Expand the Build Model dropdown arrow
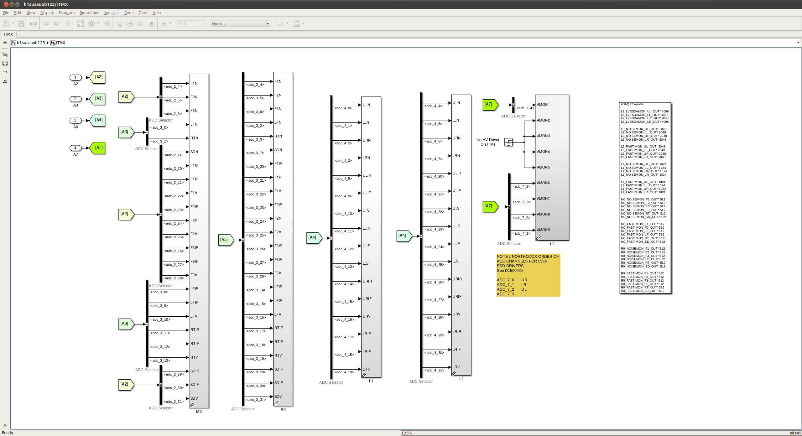802x436 pixels. [x=304, y=23]
